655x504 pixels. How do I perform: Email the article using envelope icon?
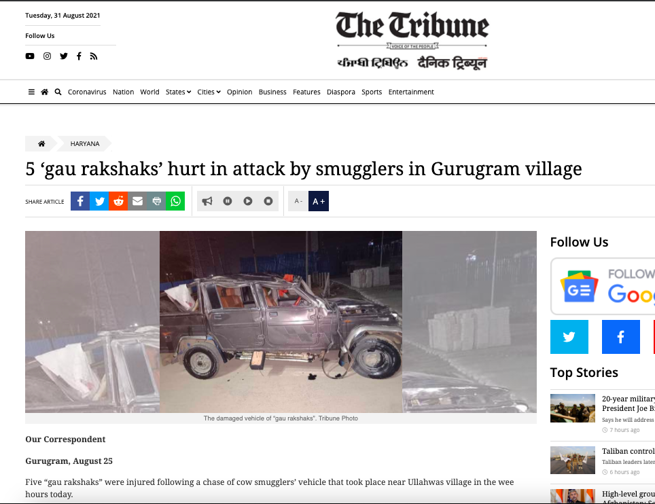coord(137,201)
